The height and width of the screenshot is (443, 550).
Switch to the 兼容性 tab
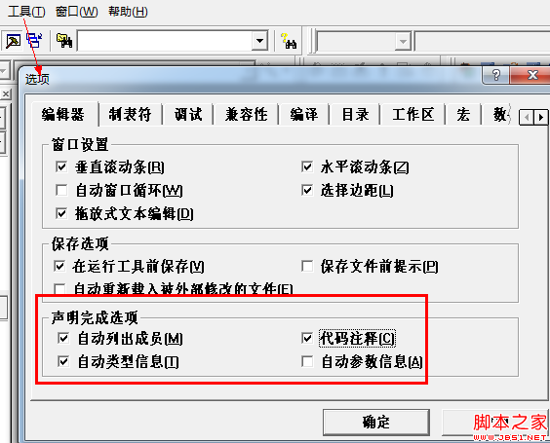tap(247, 115)
